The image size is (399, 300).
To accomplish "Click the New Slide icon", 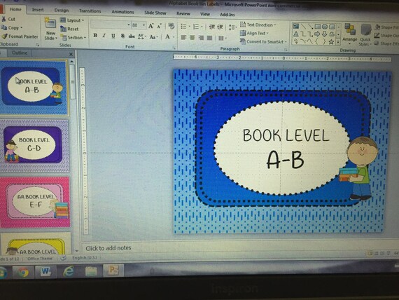I will tap(50, 23).
